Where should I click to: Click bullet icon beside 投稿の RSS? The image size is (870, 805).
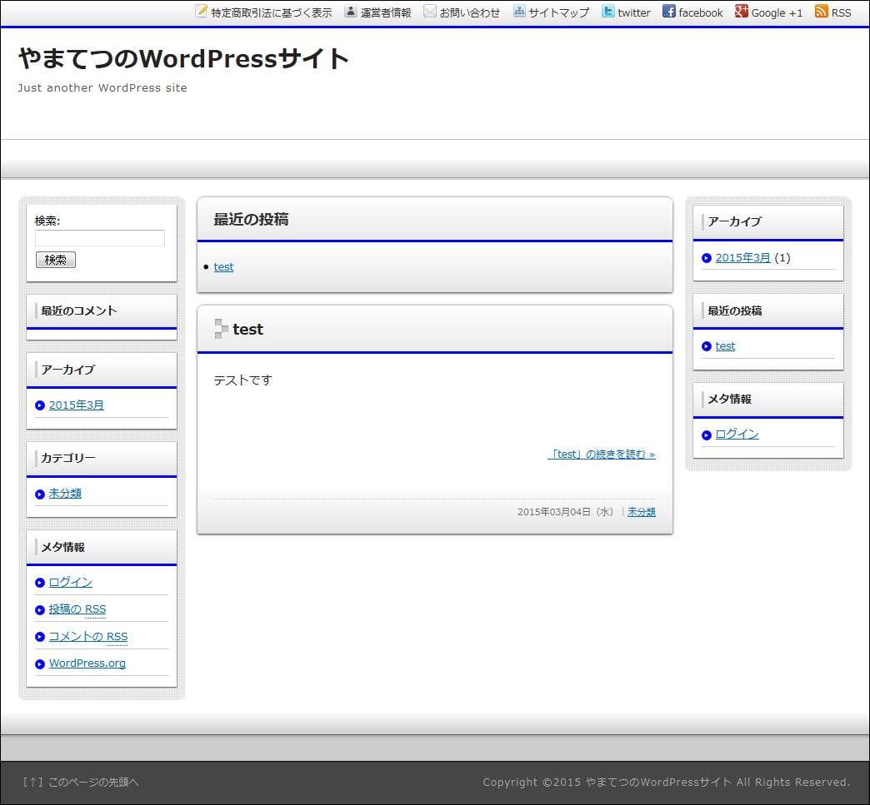point(40,610)
